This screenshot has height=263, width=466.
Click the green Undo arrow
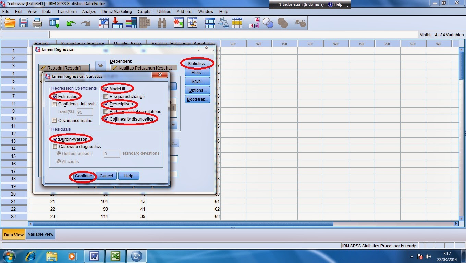(x=71, y=23)
